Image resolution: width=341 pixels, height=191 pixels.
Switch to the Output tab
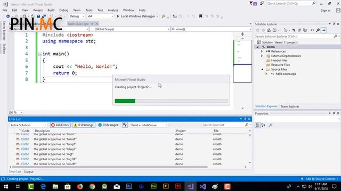[28, 172]
